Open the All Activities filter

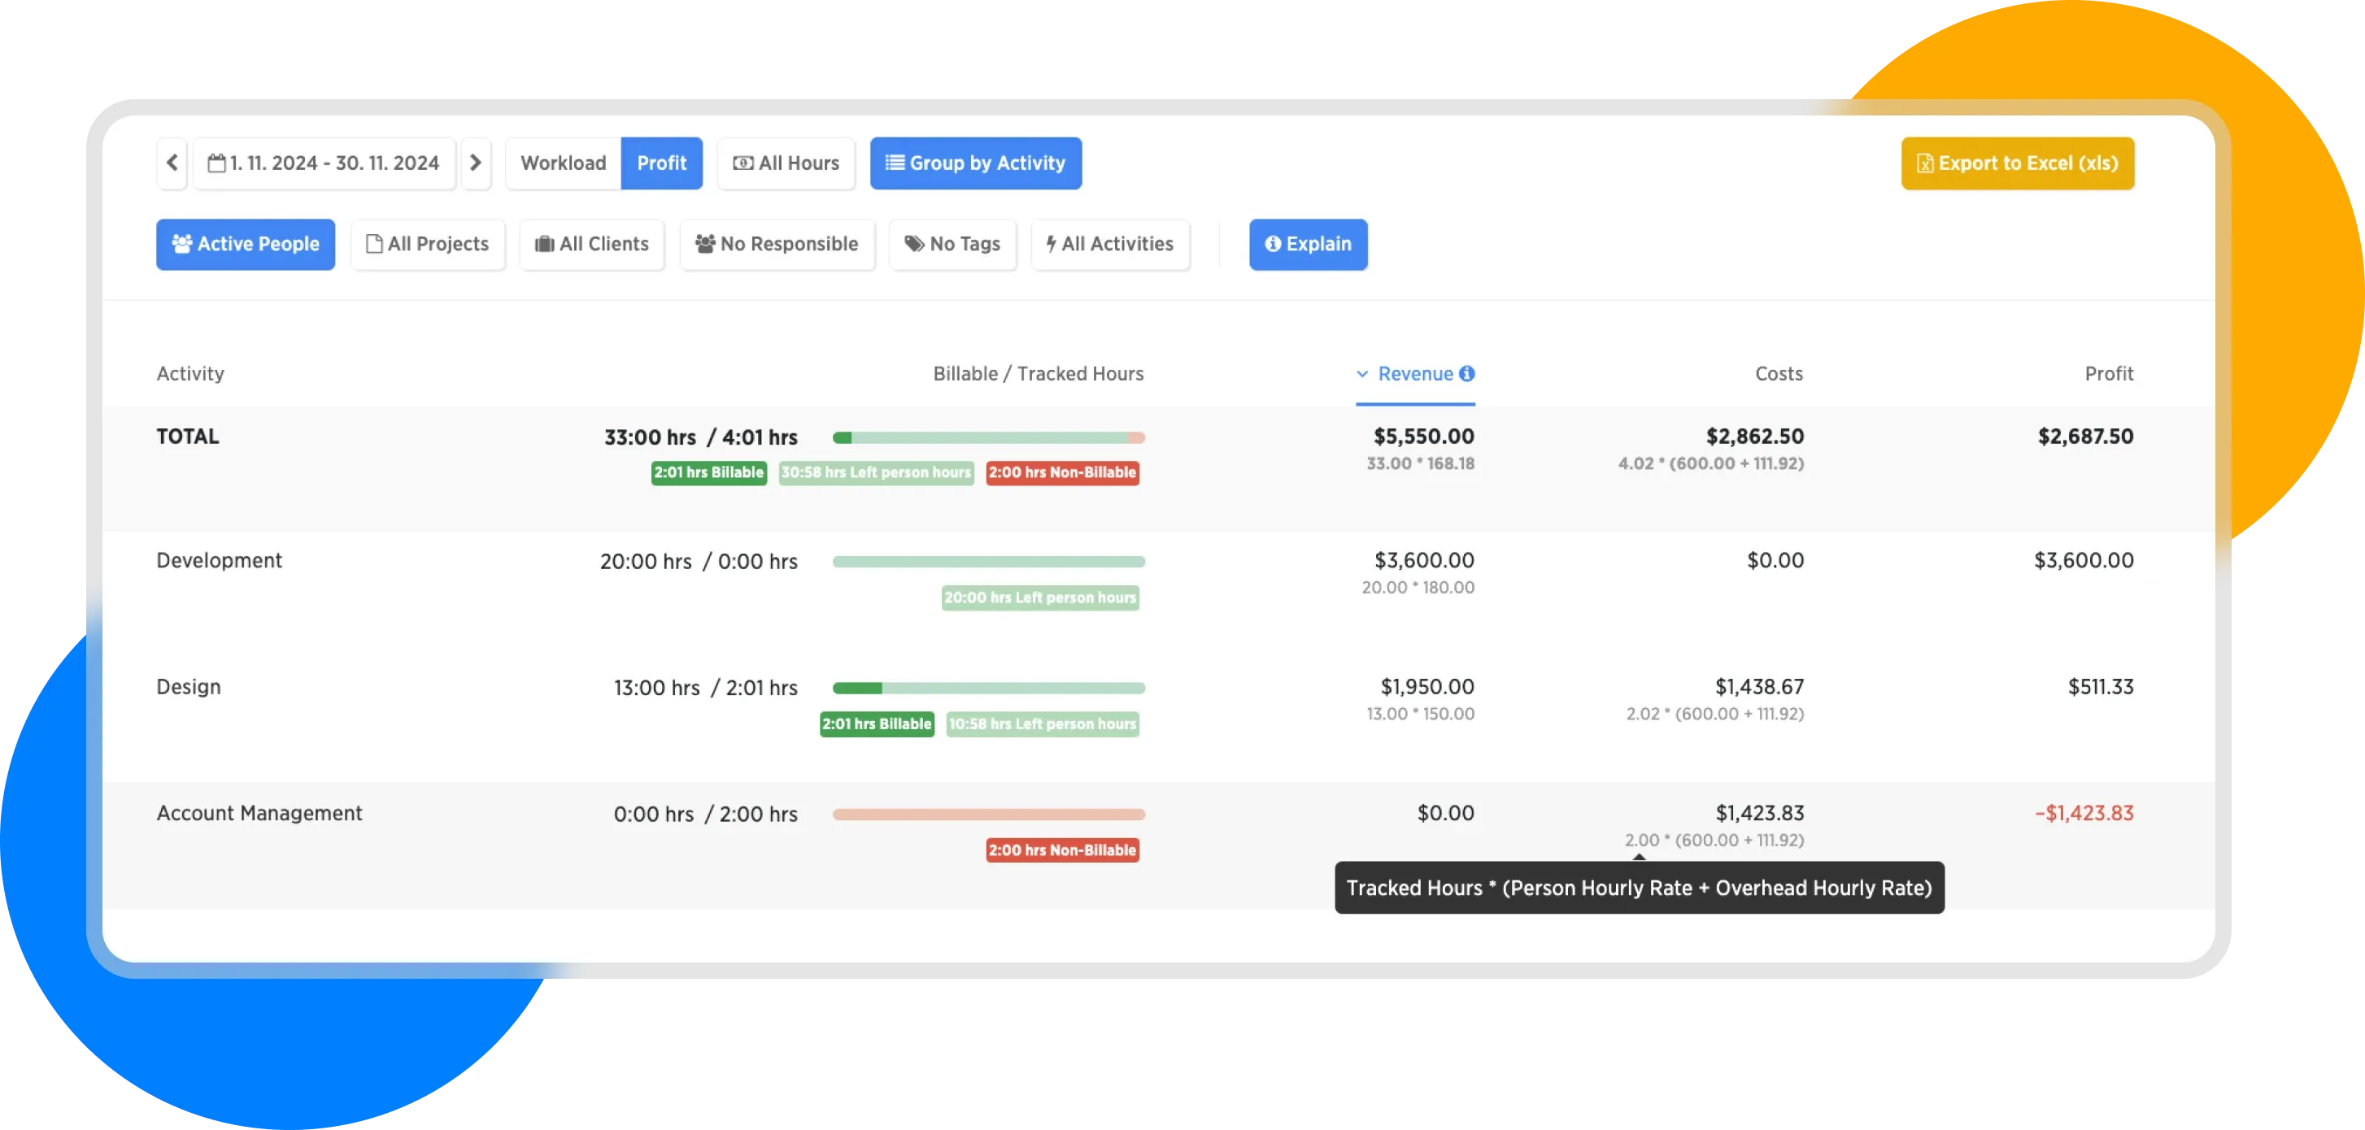point(1110,244)
